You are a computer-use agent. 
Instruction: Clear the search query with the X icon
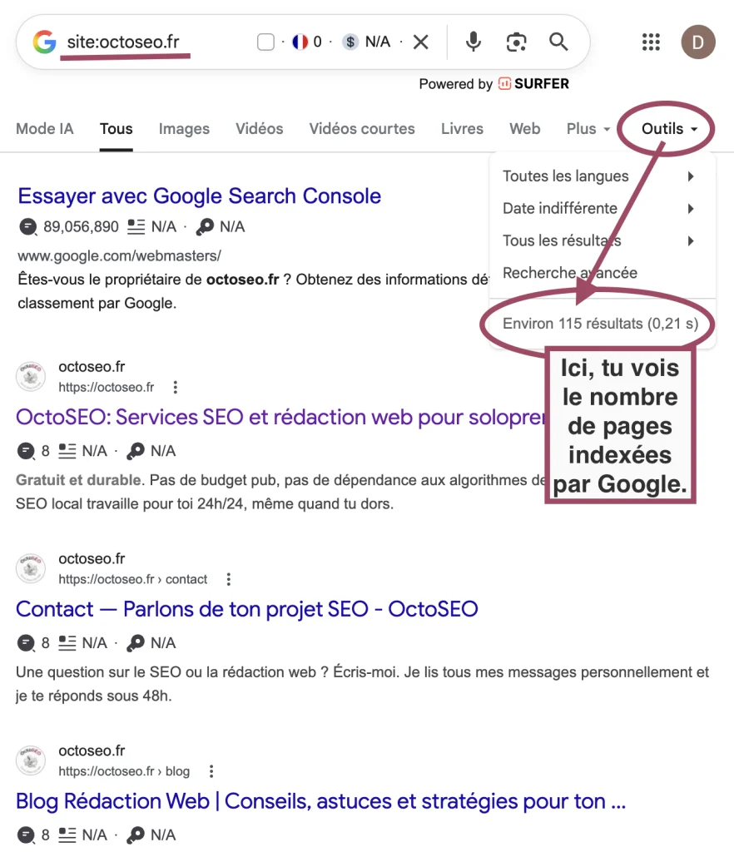click(419, 40)
